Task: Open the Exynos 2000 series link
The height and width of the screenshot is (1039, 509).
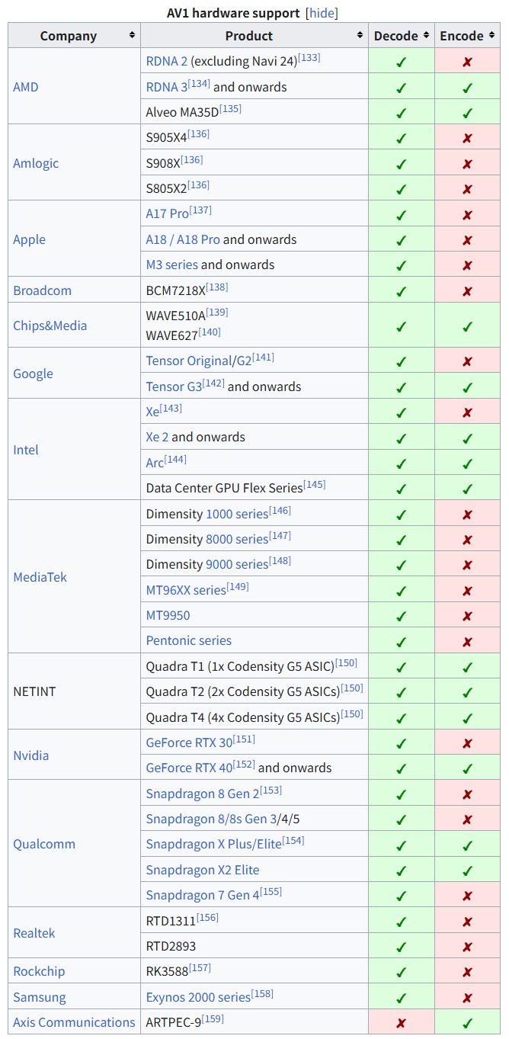Action: [198, 997]
